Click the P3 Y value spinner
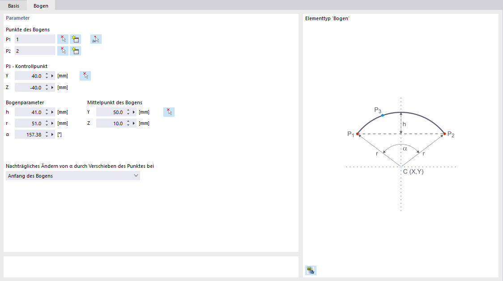The width and height of the screenshot is (503, 281). 47,76
